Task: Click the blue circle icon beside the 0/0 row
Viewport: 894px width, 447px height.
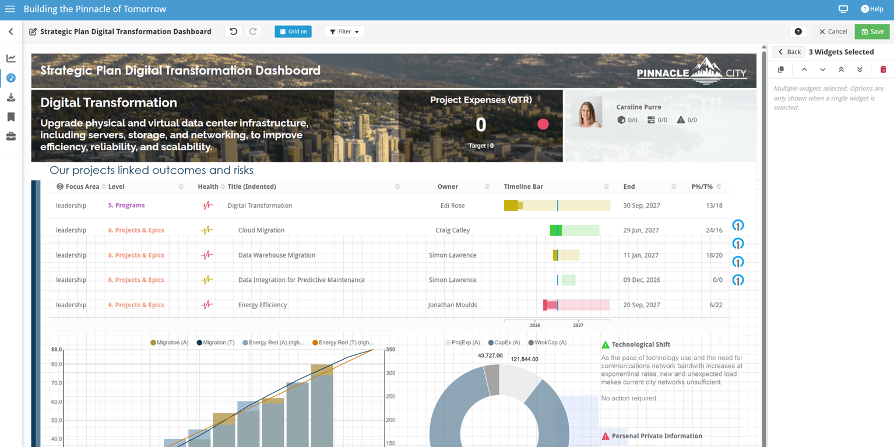Action: point(738,280)
